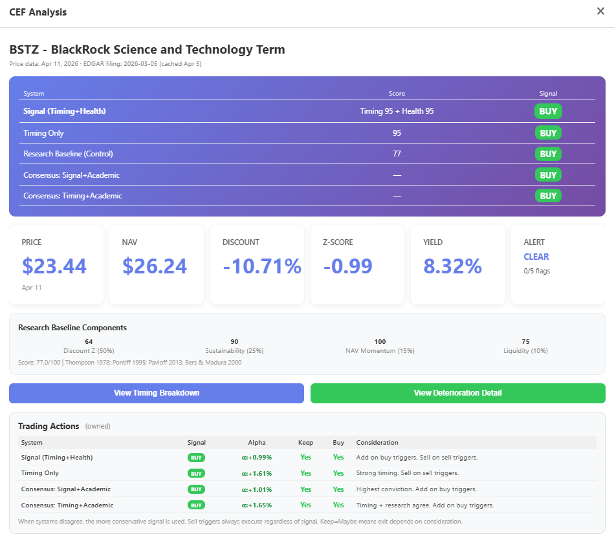Click small BUY badge for Trading Actions Consensus: Timing+Academic

(196, 505)
